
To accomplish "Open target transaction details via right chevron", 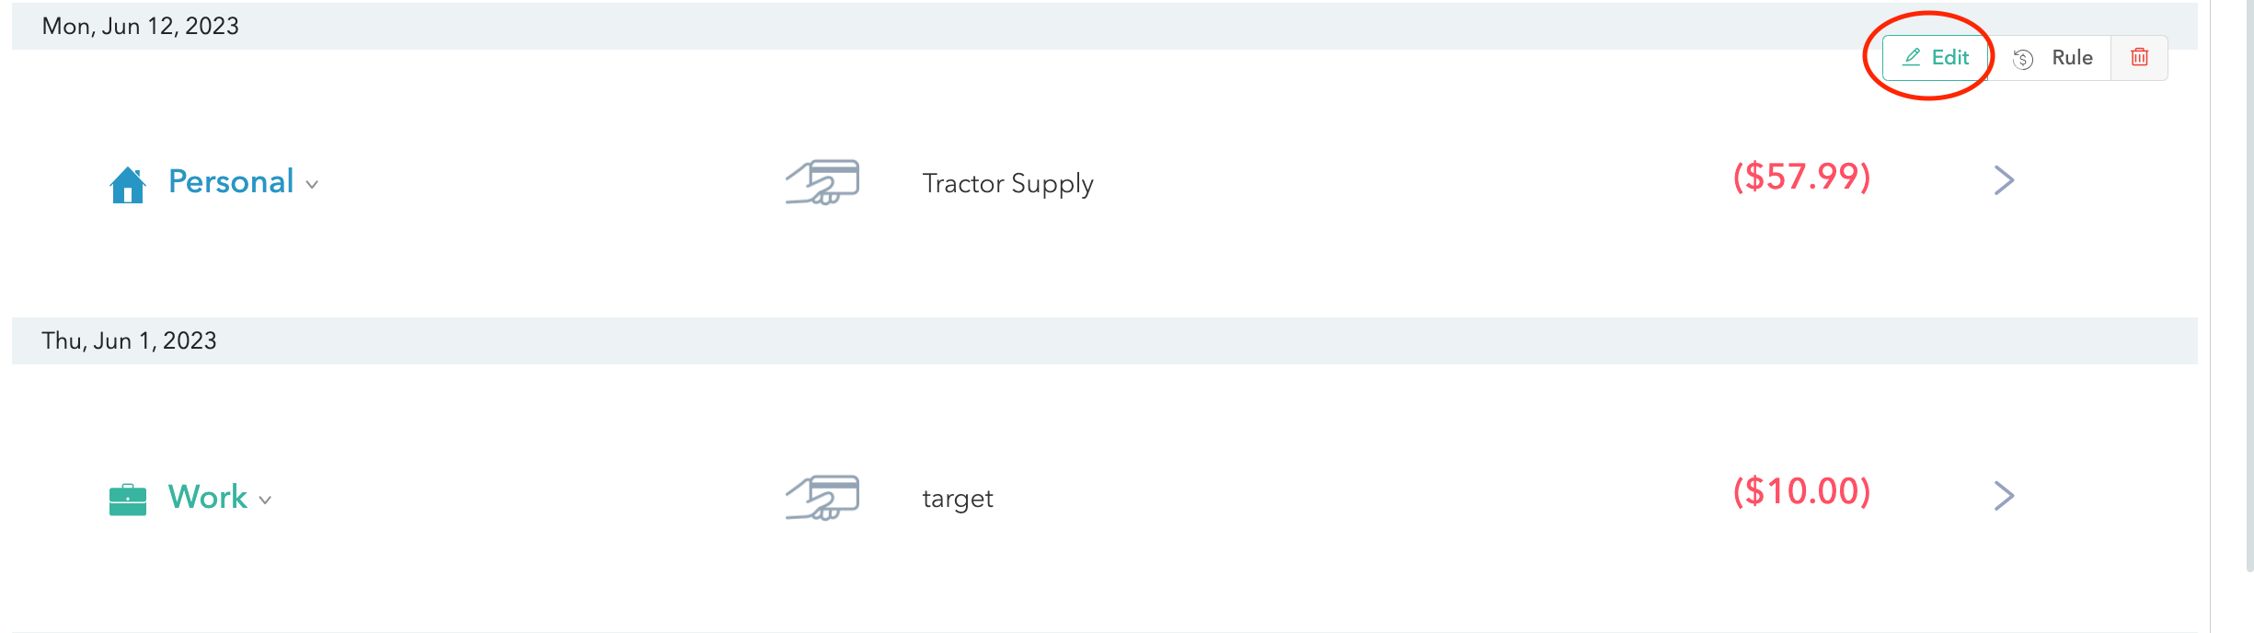I will (2005, 496).
